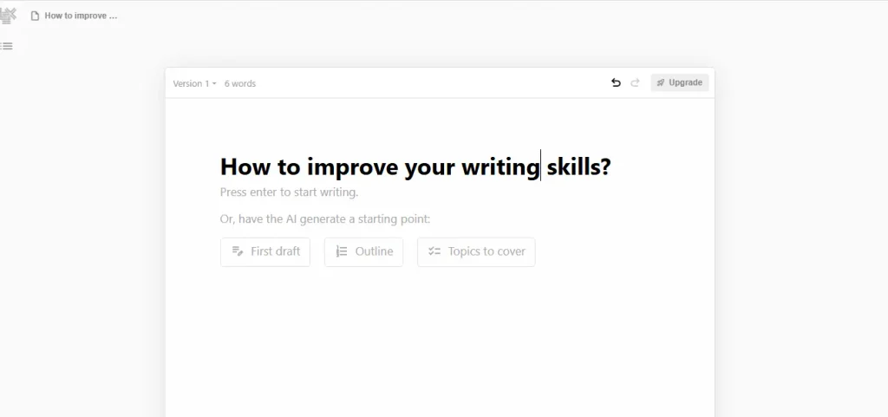Click the small caret beside Version 1

(214, 84)
